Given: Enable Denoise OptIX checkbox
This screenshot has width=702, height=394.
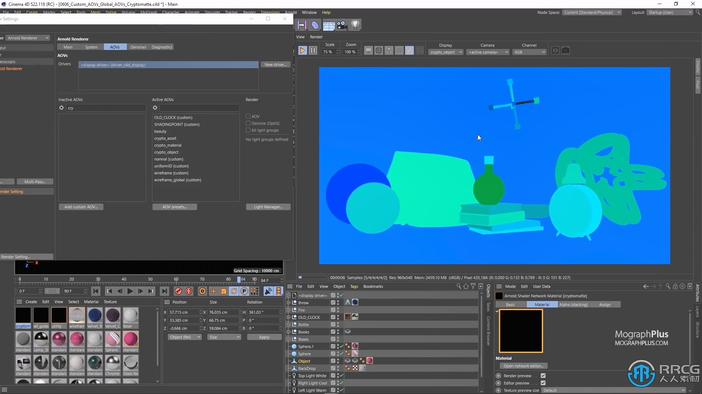Looking at the screenshot, I should coord(248,123).
